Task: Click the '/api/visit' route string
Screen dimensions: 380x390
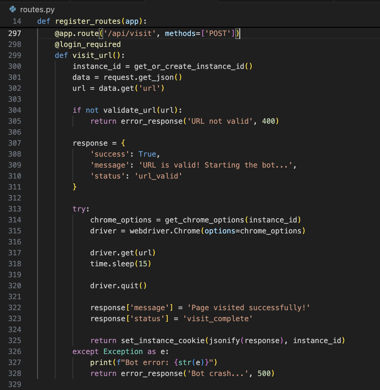Action: tap(130, 34)
